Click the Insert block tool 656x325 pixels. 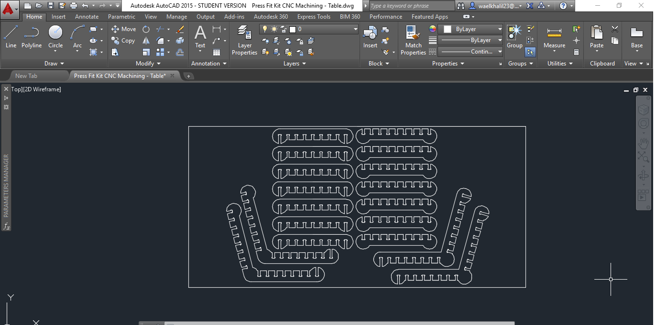(370, 37)
